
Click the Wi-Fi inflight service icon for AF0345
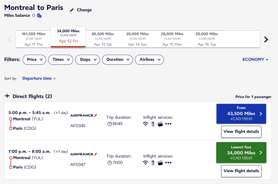[x=145, y=124]
